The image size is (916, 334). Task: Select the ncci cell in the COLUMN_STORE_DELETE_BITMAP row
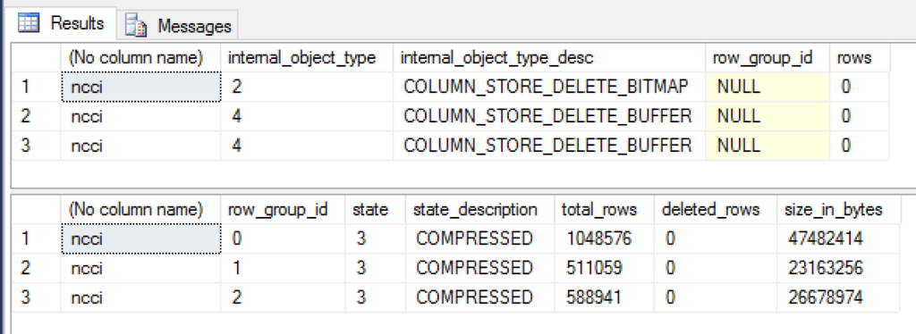[140, 87]
